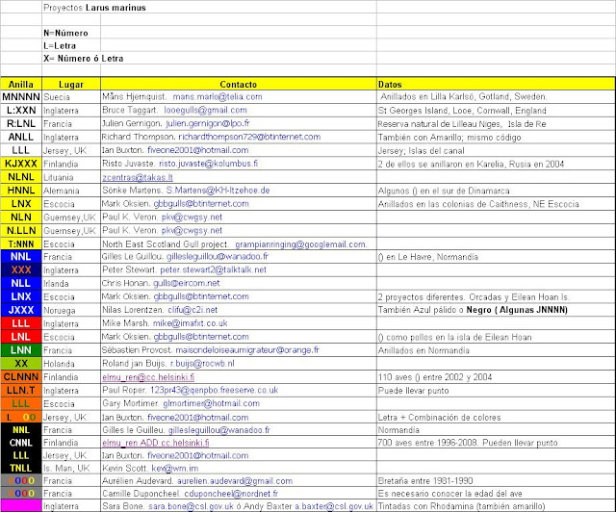Click 'Bretaña entre 1981-1990' data cell
616x512 pixels.
click(x=496, y=481)
